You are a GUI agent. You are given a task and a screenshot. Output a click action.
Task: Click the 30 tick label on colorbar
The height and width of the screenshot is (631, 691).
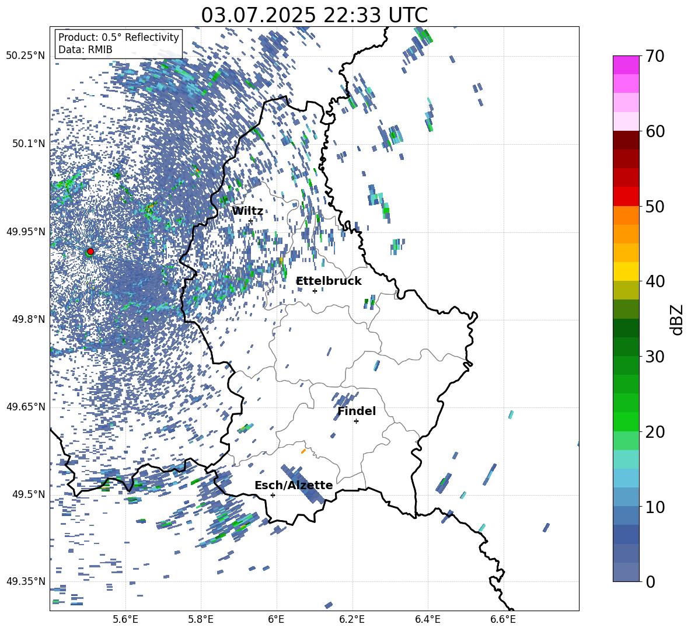point(655,357)
